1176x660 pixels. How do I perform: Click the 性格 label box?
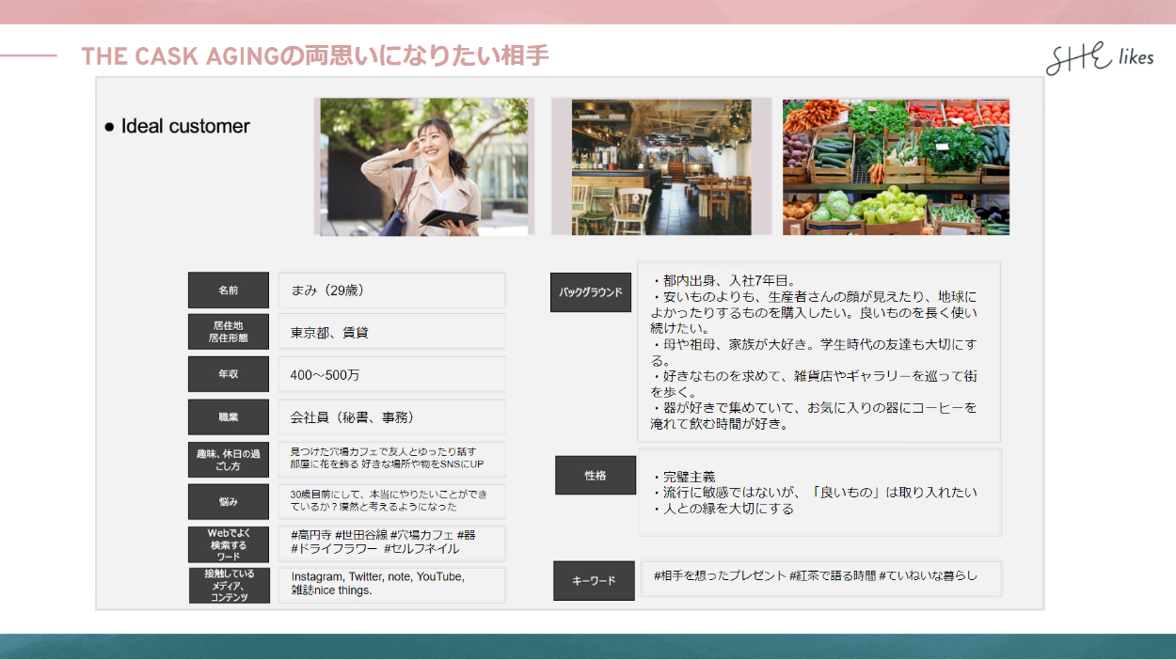tap(596, 476)
